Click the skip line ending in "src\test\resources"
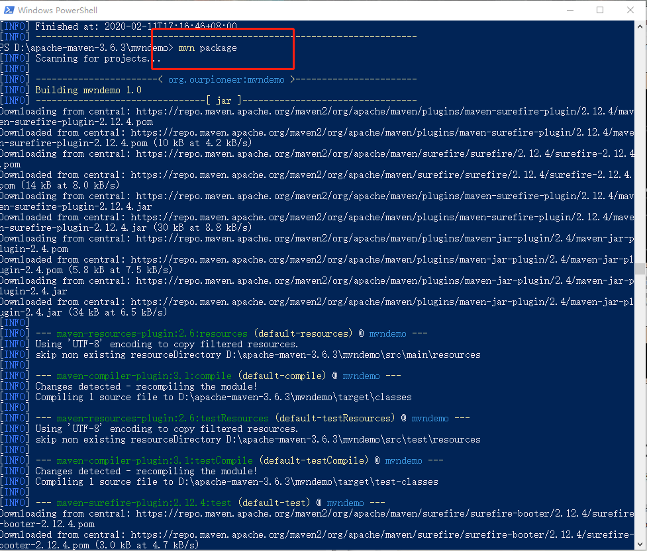This screenshot has width=647, height=551. pyautogui.click(x=258, y=440)
